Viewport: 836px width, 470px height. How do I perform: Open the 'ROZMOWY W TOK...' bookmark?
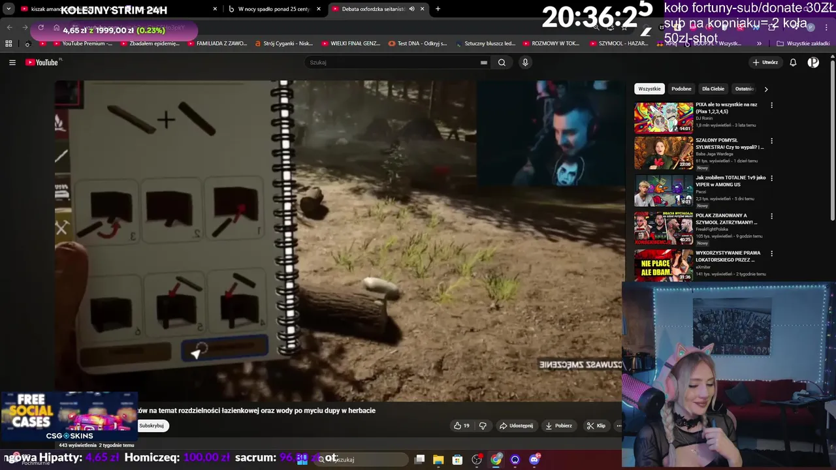551,44
